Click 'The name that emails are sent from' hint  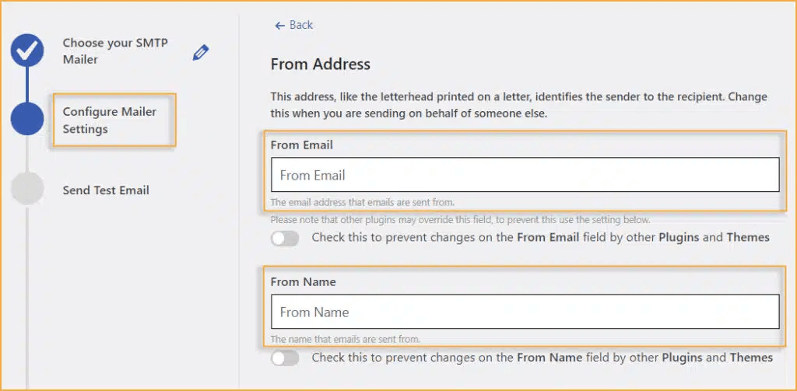click(x=346, y=339)
